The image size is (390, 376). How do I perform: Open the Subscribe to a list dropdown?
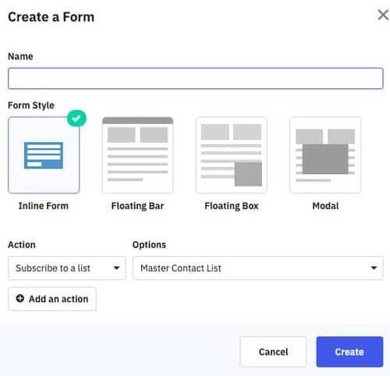67,268
